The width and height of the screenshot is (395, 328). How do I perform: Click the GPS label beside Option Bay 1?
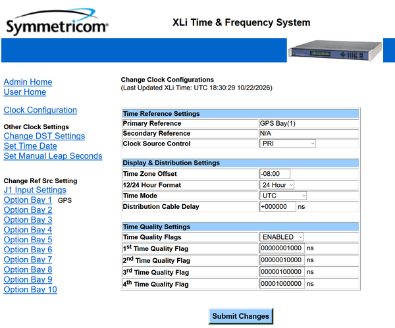coord(65,200)
